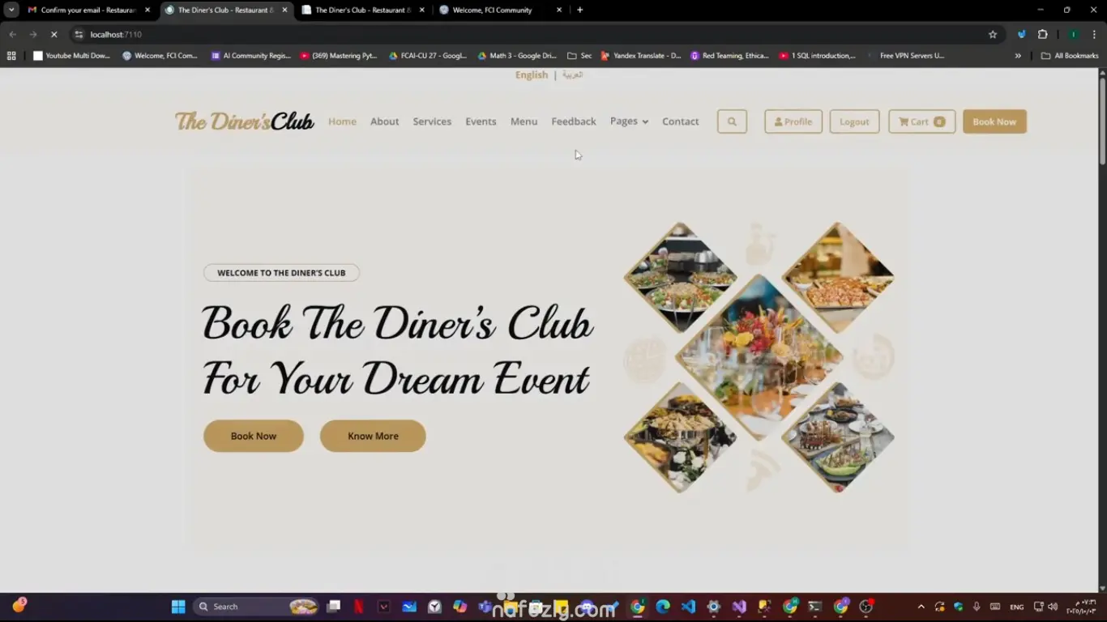Go to the Menu navigation item
The image size is (1107, 622).
pos(524,121)
